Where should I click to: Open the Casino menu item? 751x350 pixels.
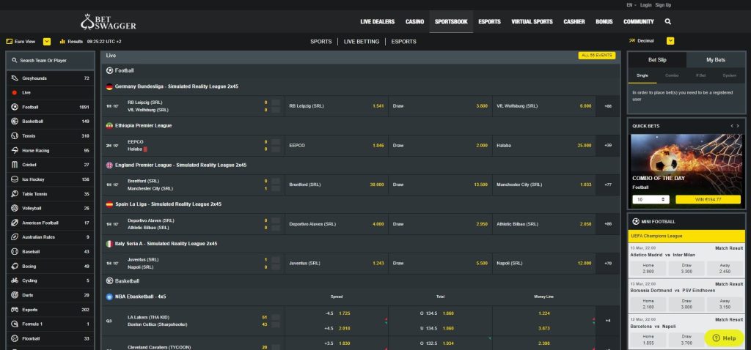click(414, 21)
